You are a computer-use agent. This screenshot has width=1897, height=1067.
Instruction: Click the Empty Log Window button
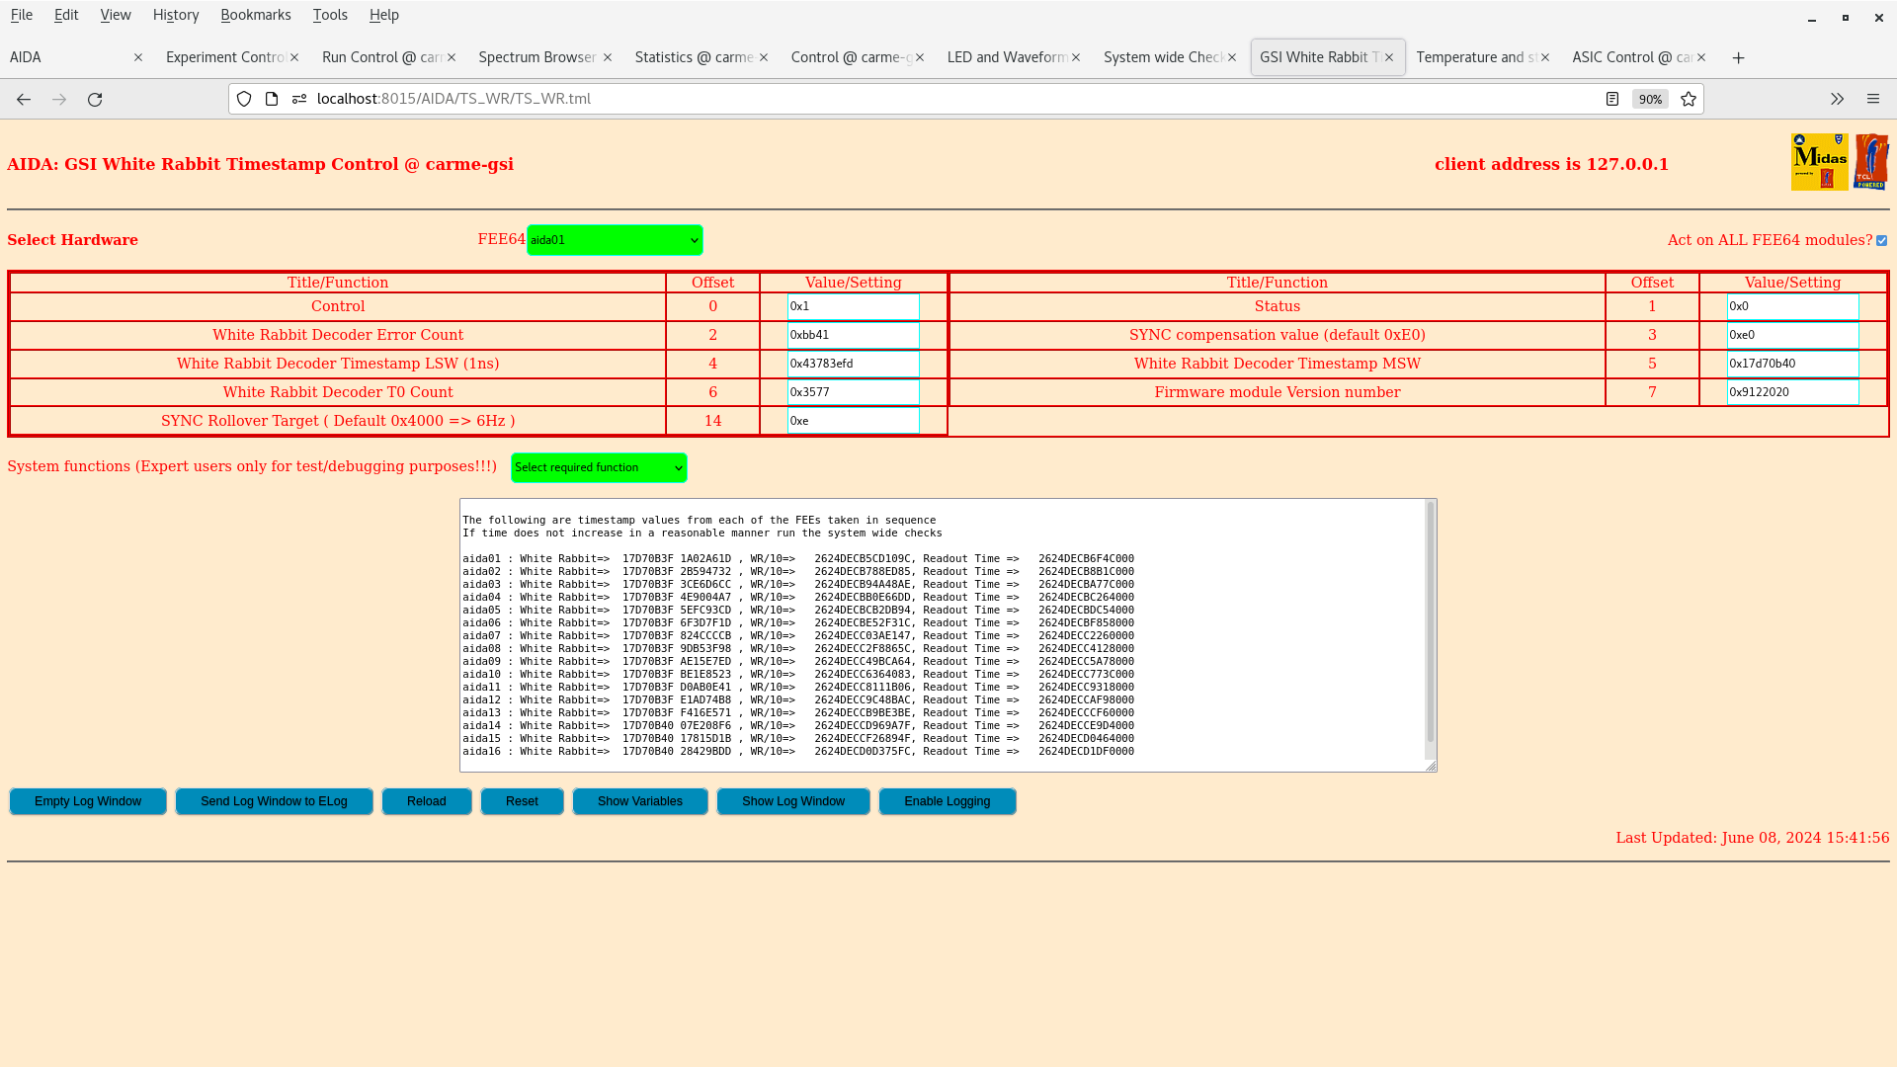click(88, 801)
